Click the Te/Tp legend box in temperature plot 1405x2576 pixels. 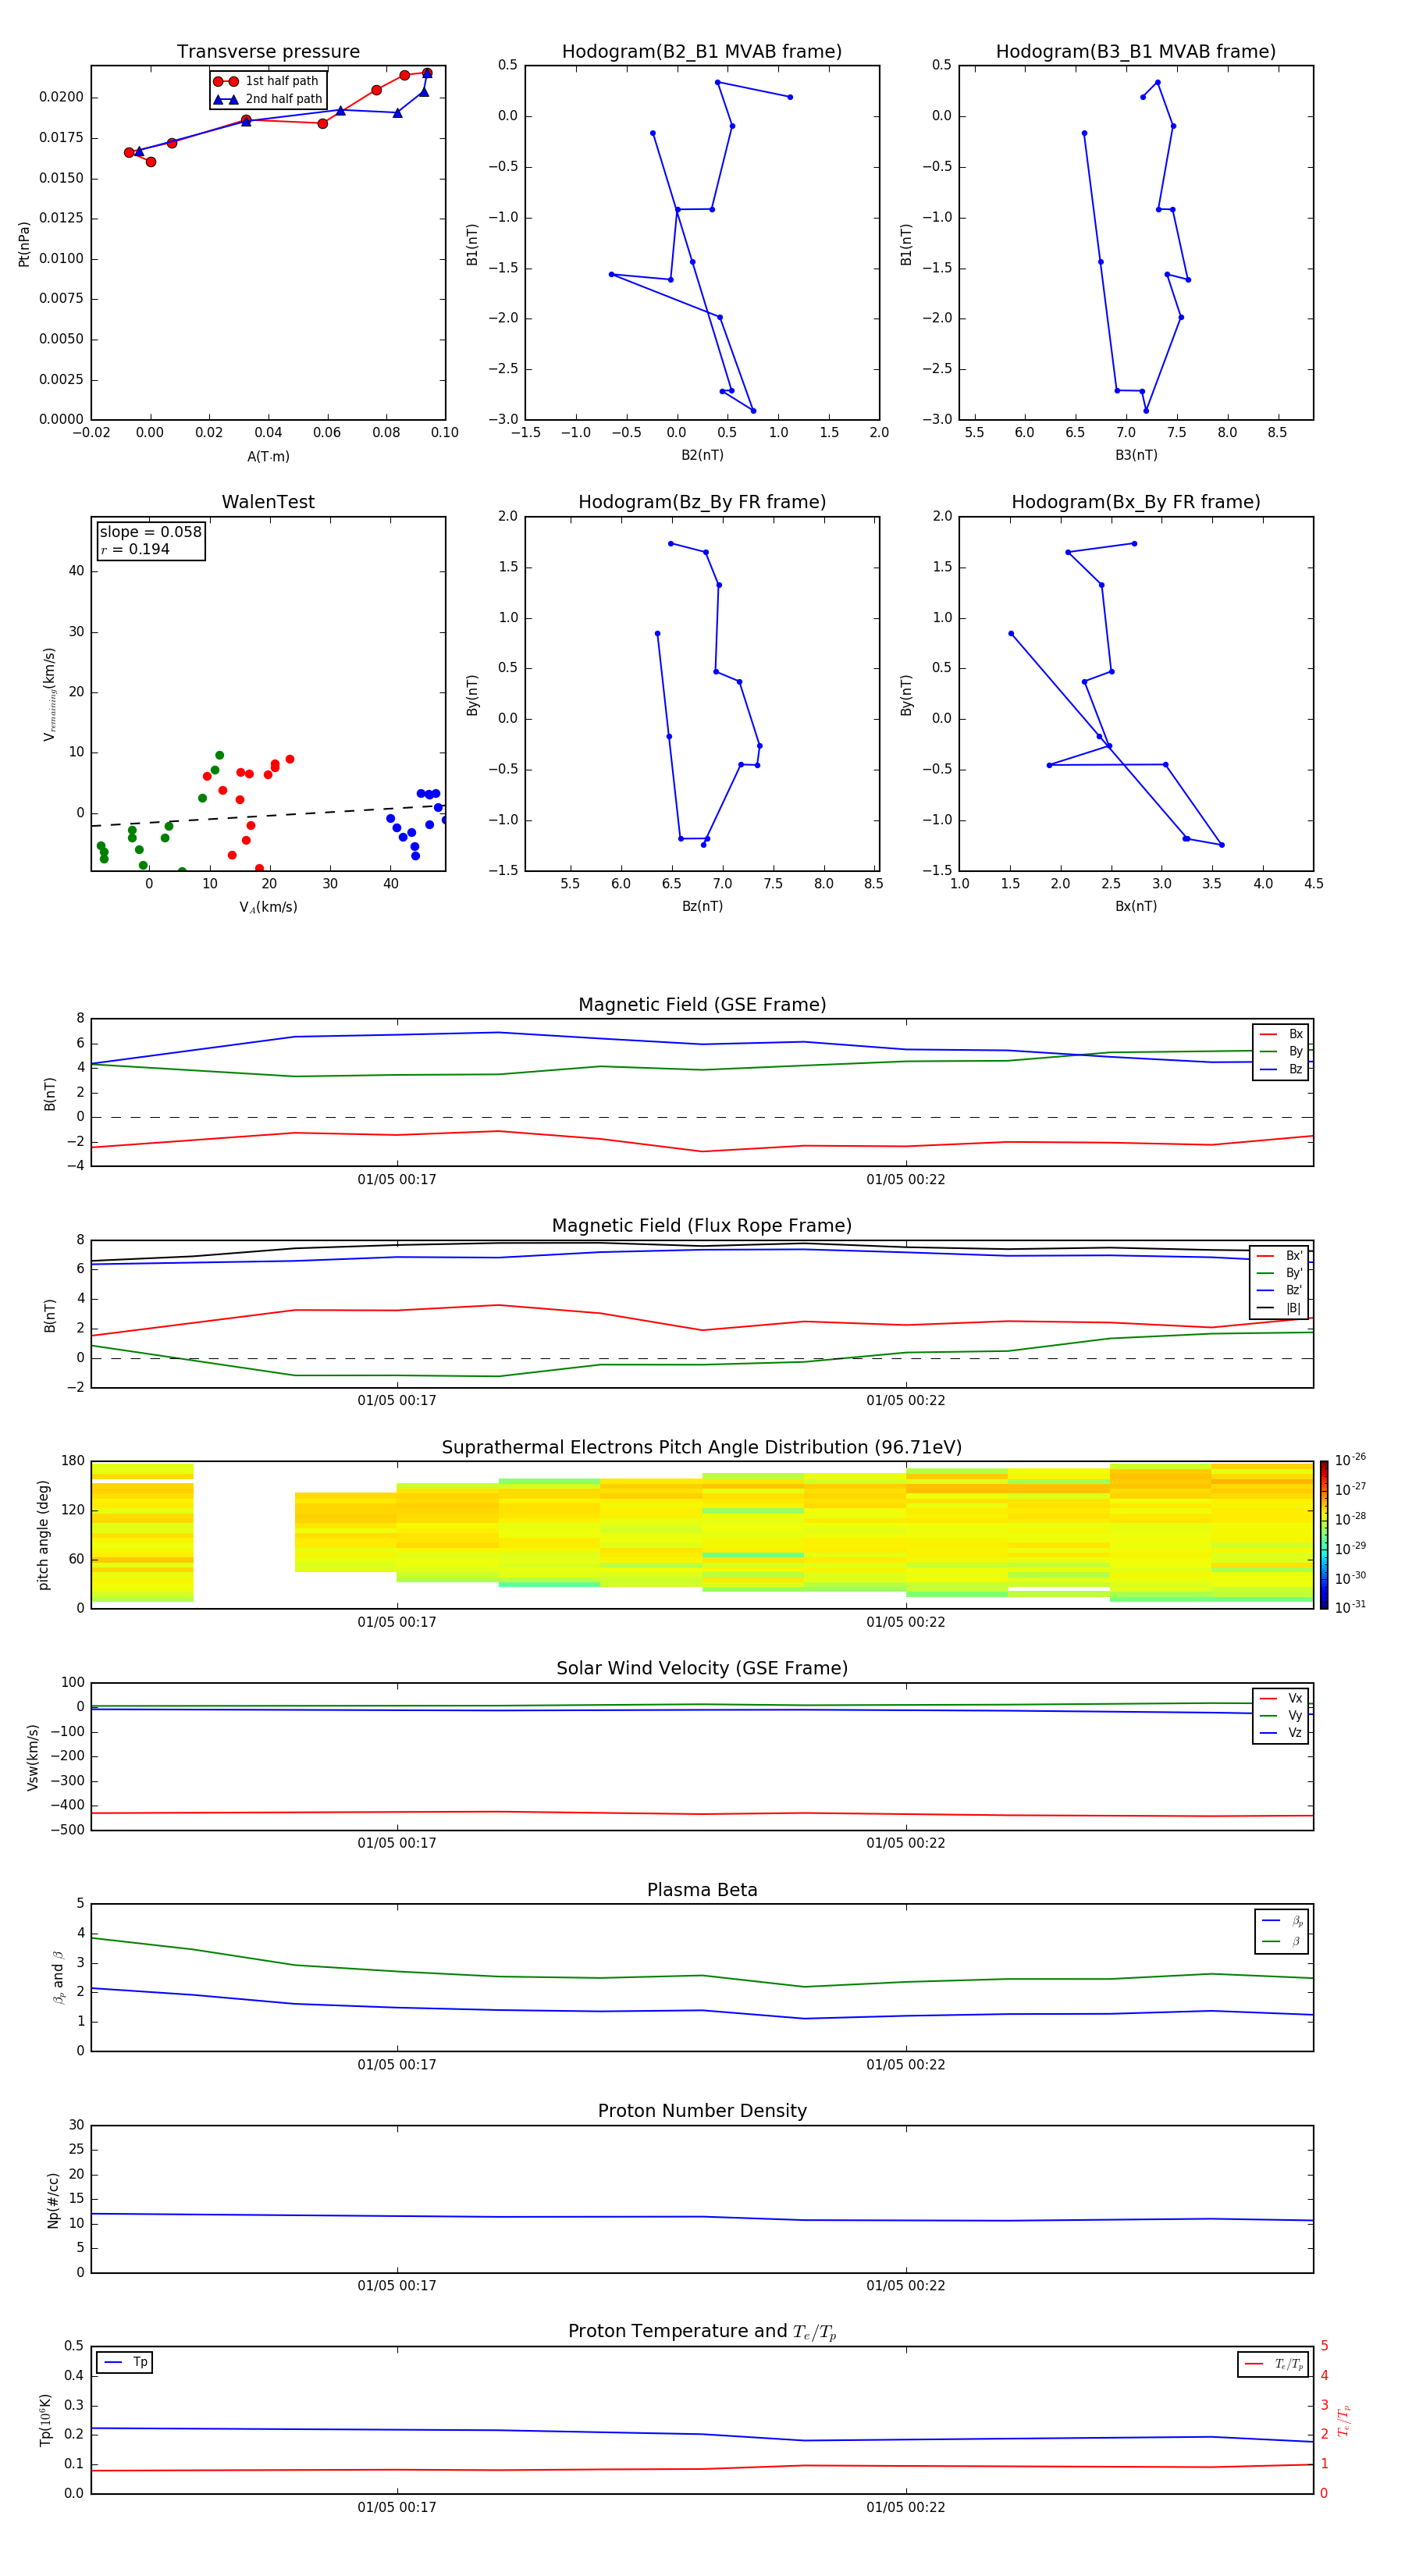(1273, 2365)
